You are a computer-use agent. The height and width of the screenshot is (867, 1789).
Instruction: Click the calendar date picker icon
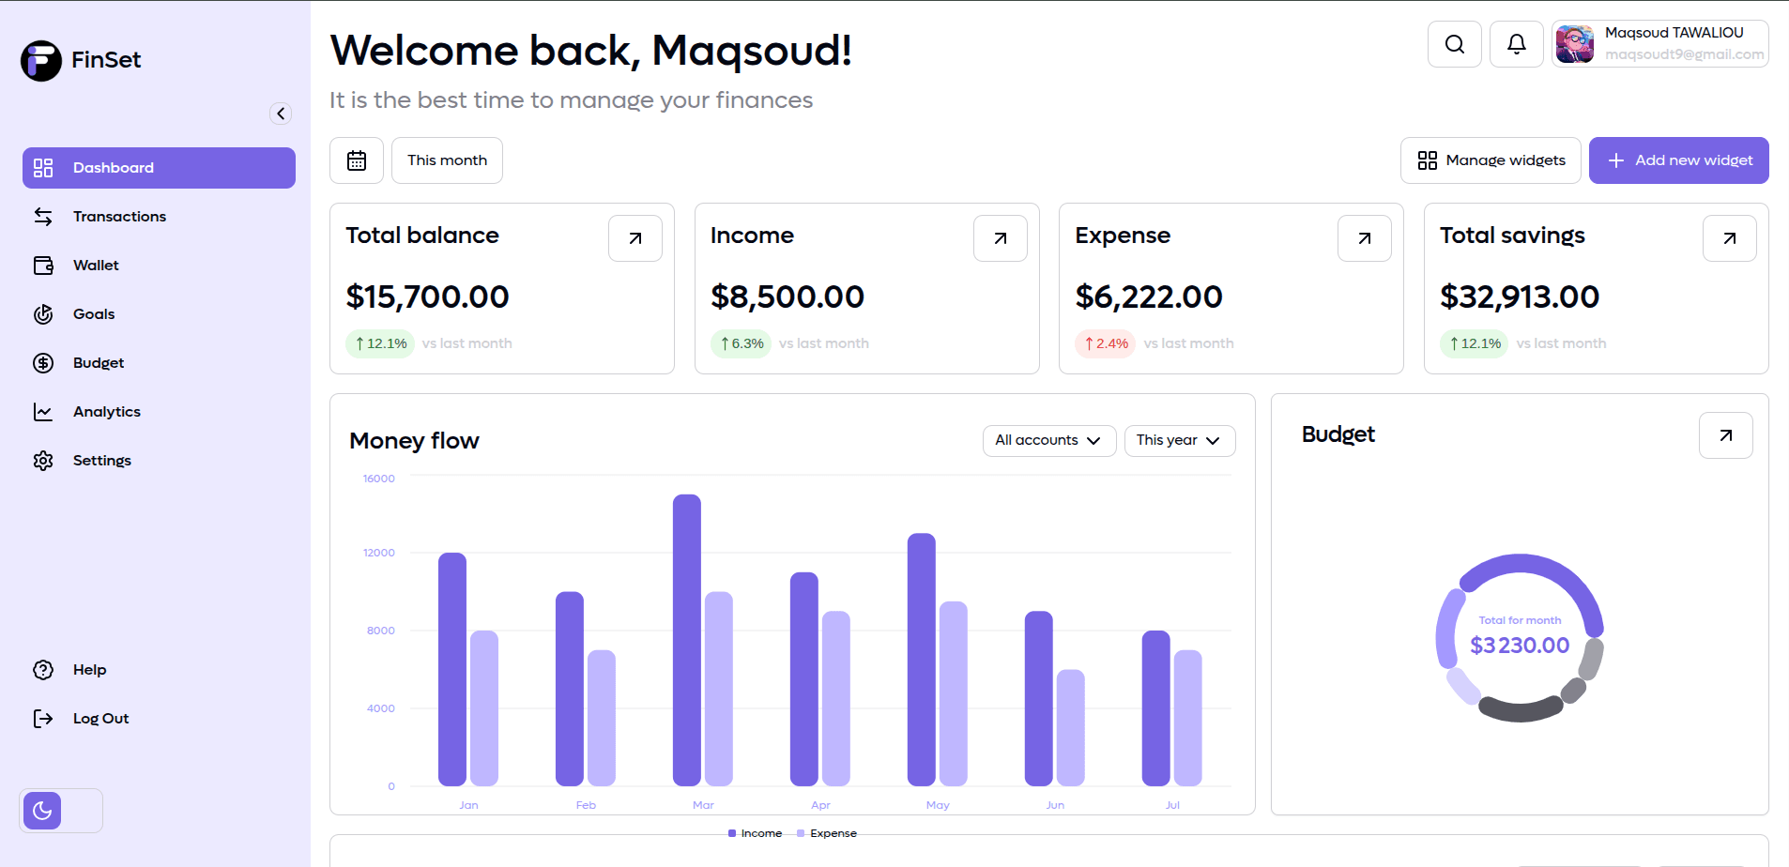pos(357,160)
